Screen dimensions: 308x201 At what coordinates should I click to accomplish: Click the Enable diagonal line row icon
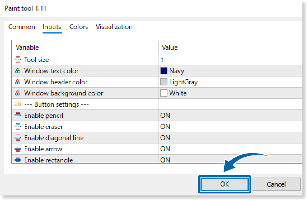coord(18,138)
